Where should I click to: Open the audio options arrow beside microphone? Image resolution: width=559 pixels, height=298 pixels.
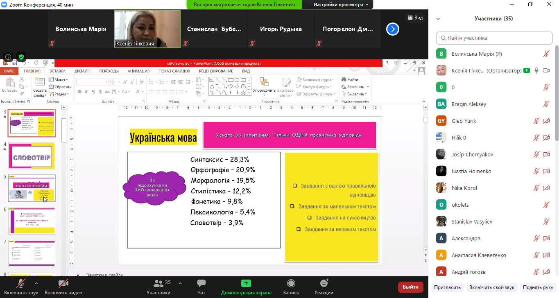click(36, 283)
